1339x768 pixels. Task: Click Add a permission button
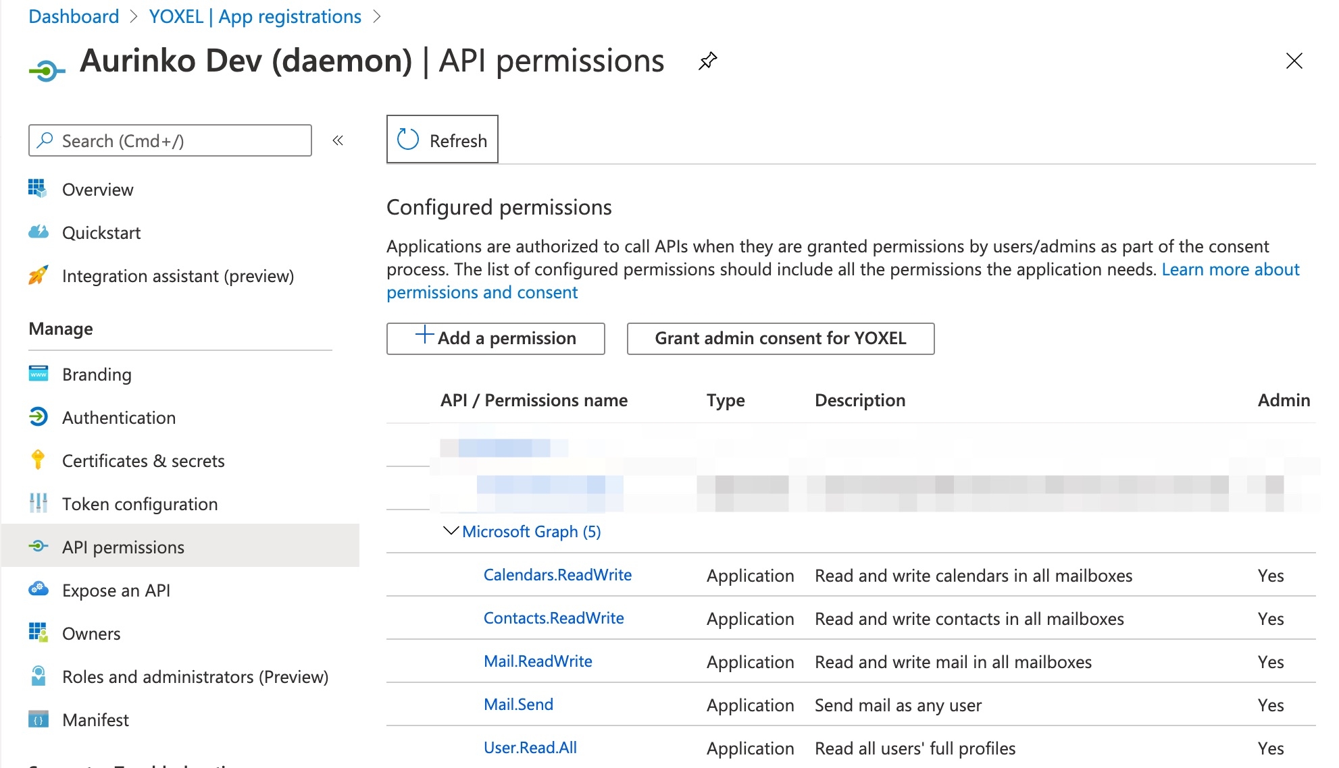point(496,338)
